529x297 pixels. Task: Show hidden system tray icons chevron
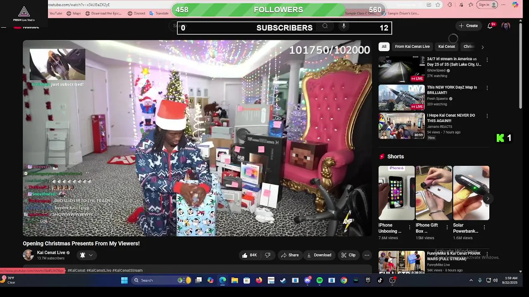click(471, 280)
